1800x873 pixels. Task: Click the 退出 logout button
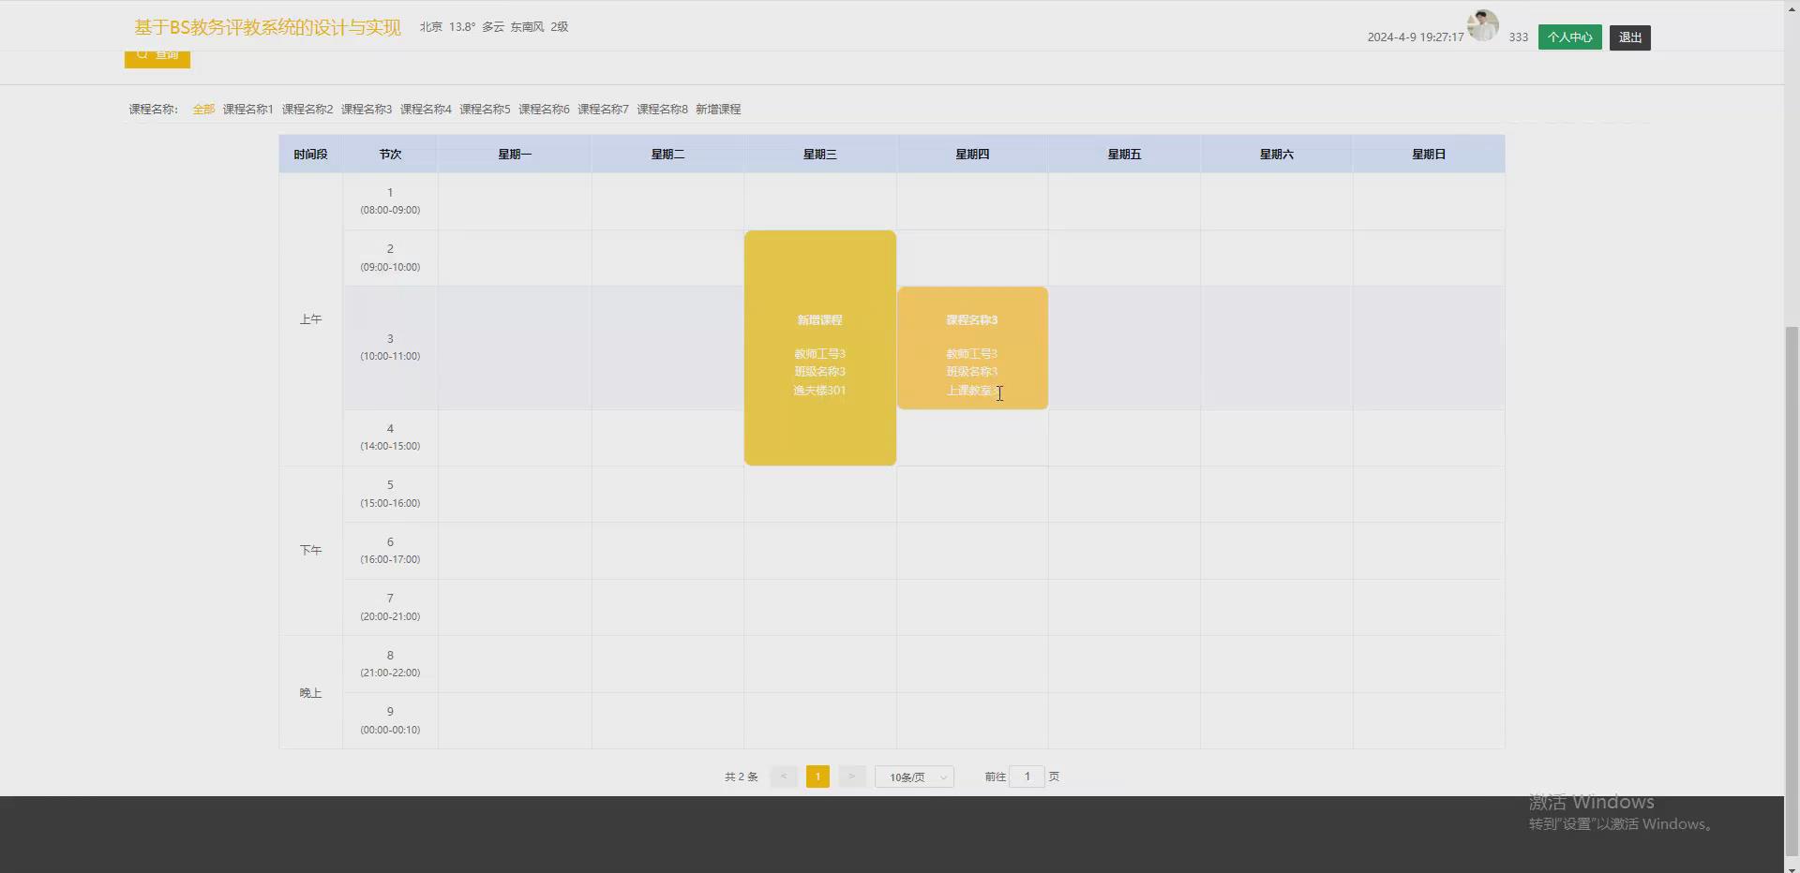[x=1629, y=37]
